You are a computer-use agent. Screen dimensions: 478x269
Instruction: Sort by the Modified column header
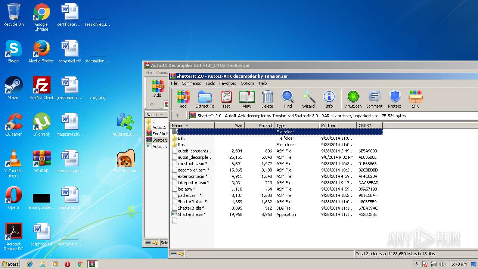click(338, 126)
